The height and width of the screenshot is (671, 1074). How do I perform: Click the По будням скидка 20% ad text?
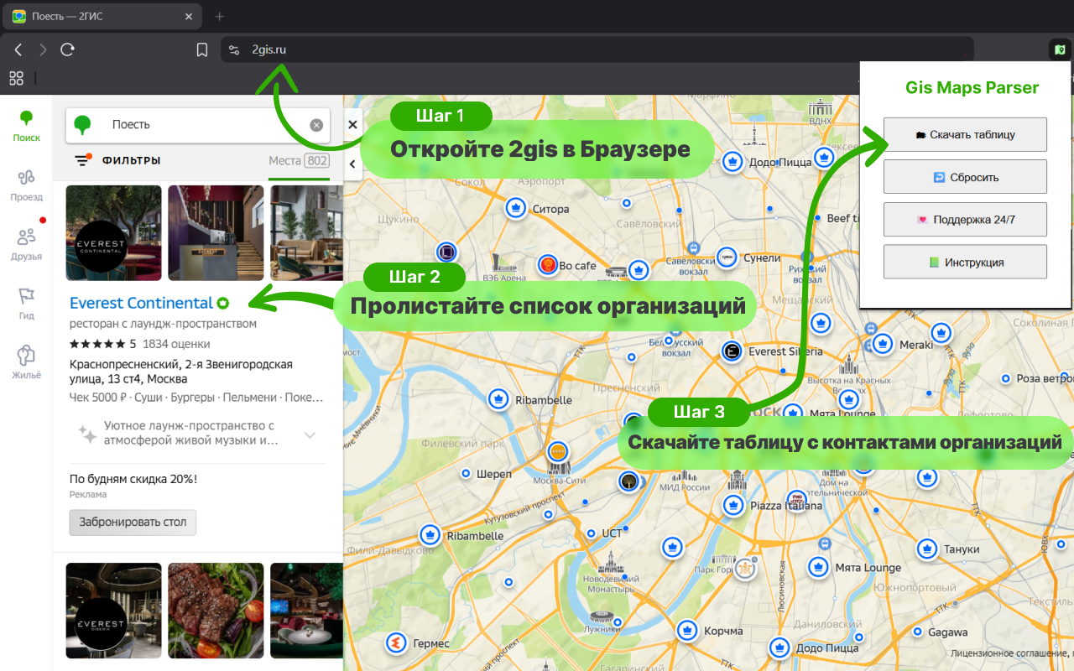point(133,479)
